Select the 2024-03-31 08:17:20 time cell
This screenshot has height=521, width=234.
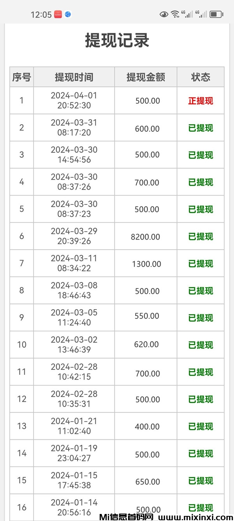[x=74, y=128]
